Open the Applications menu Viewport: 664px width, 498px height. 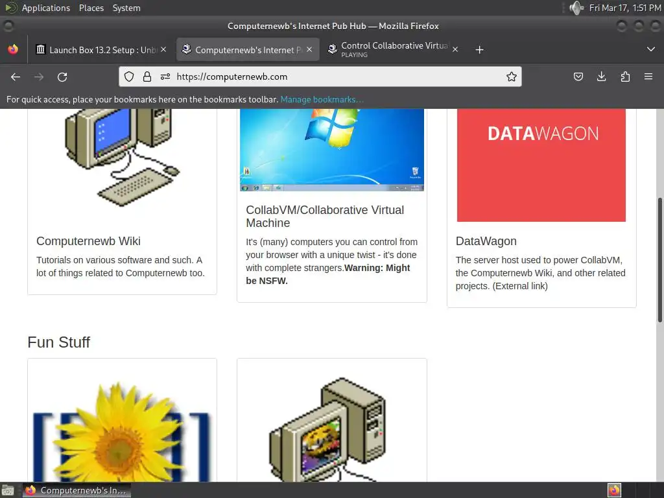[x=46, y=8]
